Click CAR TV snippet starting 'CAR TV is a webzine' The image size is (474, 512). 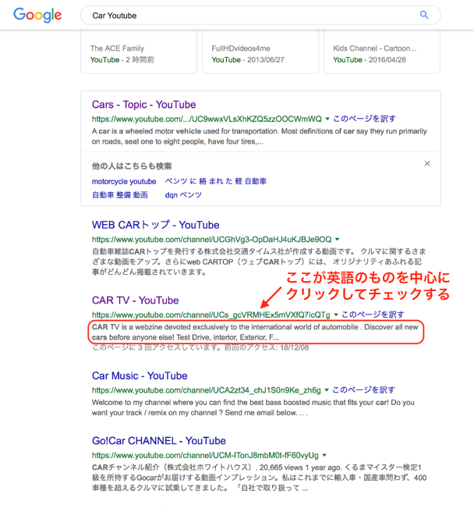(255, 332)
